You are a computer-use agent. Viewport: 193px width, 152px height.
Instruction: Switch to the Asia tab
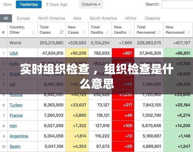(x=77, y=18)
